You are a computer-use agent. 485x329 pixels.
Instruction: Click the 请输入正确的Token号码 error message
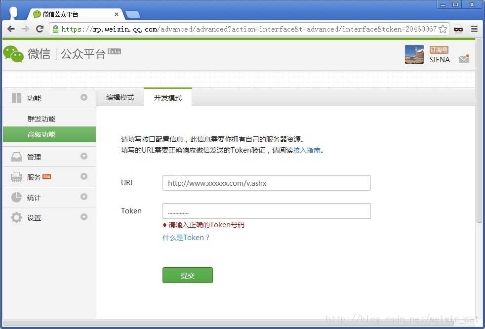tap(204, 225)
